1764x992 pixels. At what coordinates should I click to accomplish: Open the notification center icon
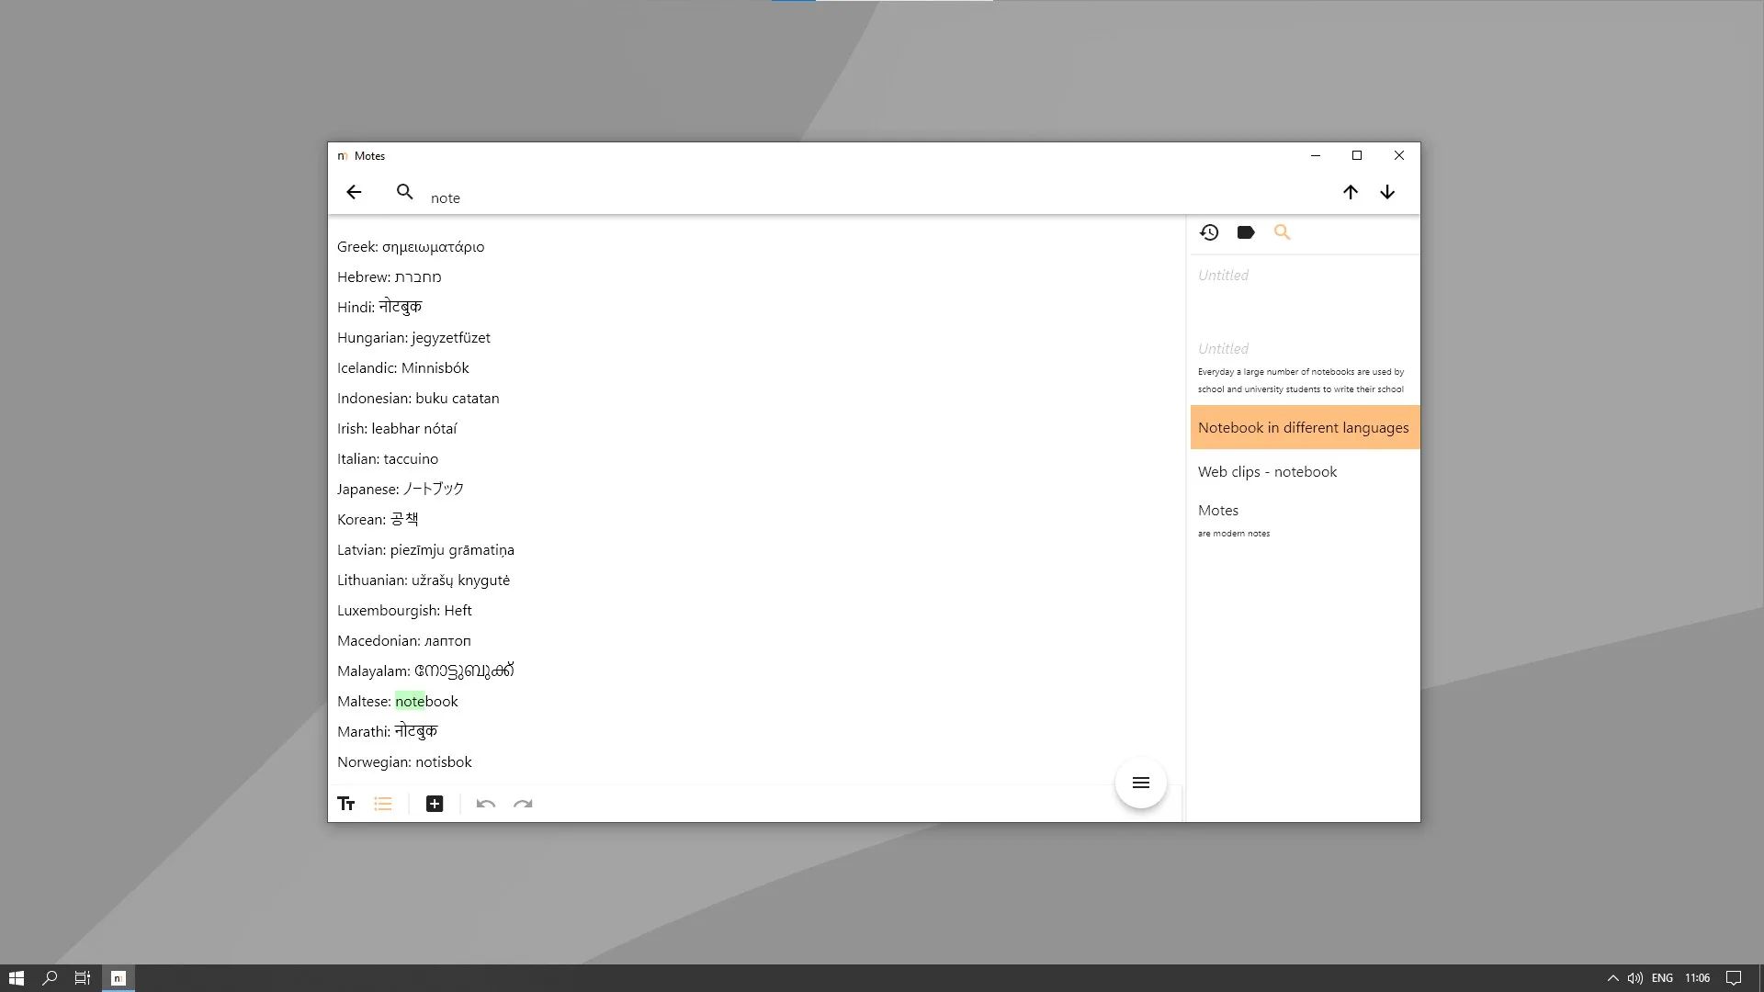click(1734, 978)
